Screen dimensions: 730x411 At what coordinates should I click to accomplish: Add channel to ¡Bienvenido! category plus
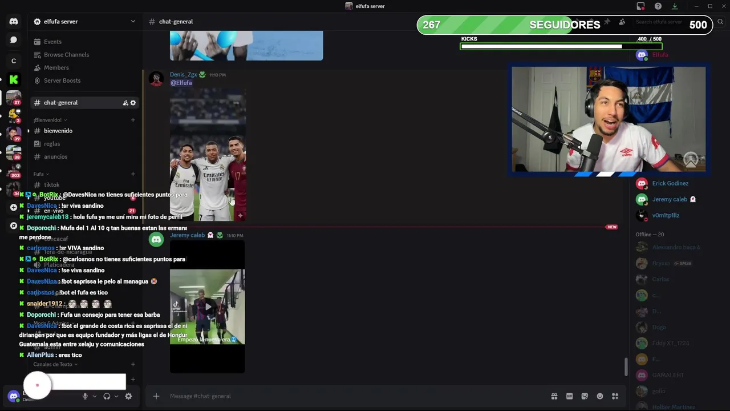click(x=133, y=120)
